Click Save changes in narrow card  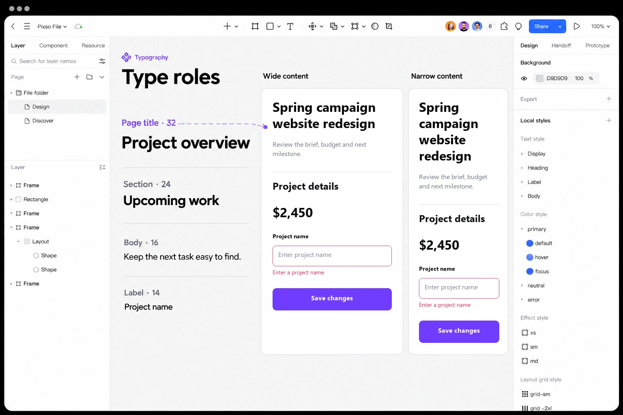[x=459, y=332]
